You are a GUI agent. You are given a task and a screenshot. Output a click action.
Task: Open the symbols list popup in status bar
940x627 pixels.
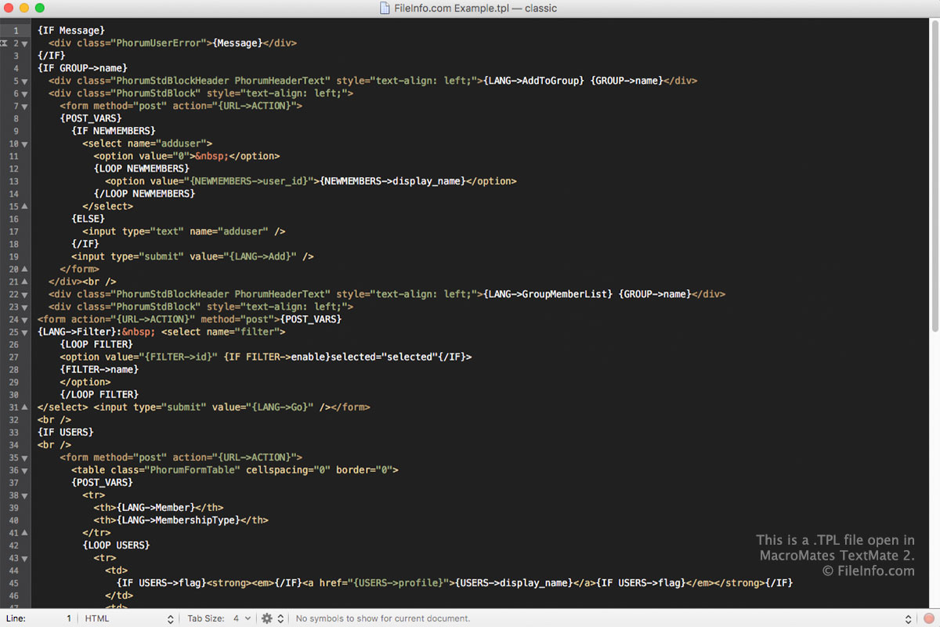point(599,618)
